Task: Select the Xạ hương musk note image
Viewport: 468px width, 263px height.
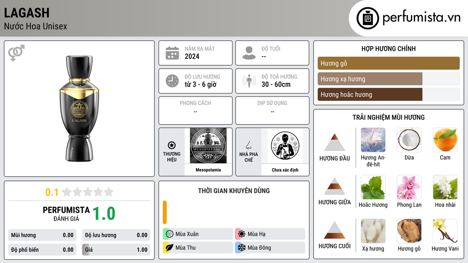Action: coord(373,231)
